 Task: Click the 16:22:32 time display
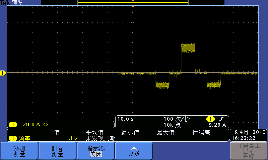[x=244, y=138]
